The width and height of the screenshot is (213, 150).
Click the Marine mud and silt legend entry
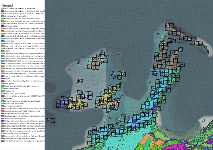point(21,86)
